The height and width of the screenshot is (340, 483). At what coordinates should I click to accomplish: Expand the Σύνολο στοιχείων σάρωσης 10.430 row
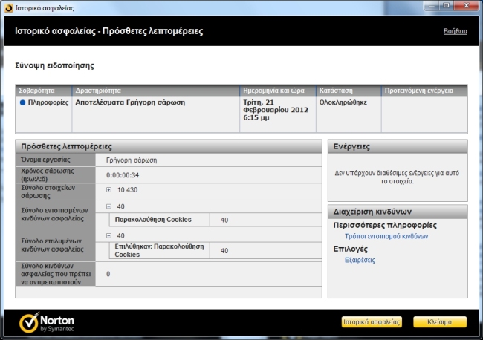point(108,190)
